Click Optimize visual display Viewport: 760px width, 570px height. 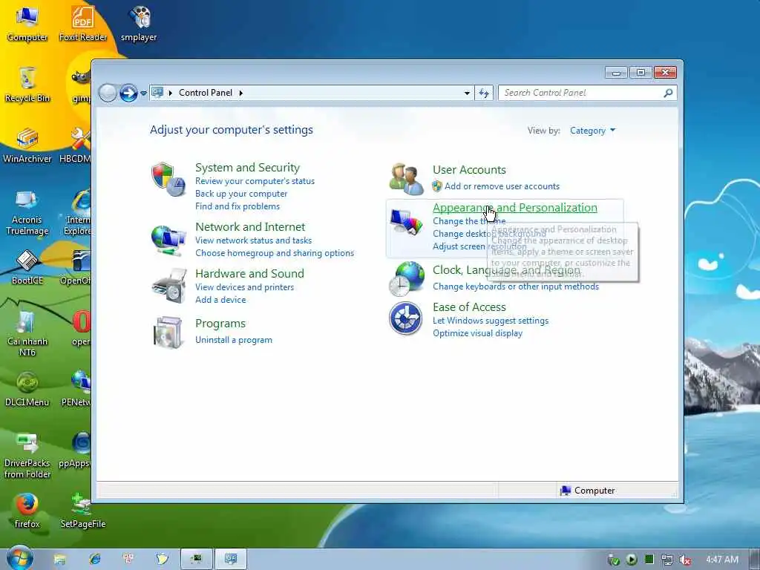477,333
